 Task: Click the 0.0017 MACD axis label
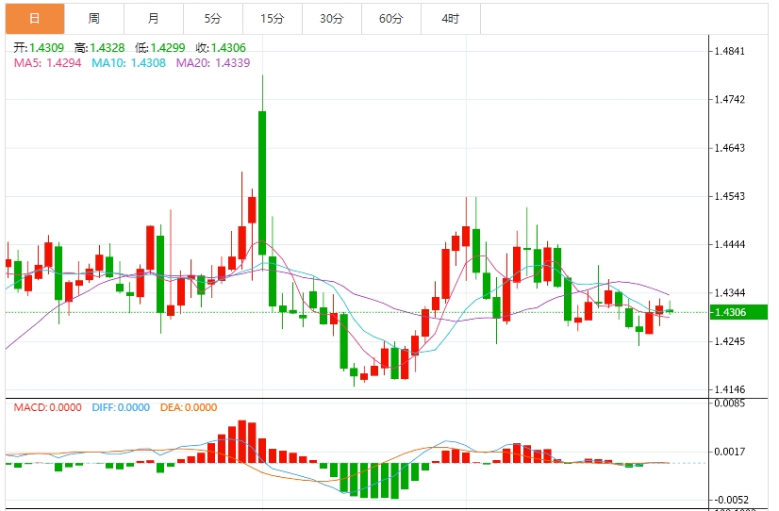point(729,452)
